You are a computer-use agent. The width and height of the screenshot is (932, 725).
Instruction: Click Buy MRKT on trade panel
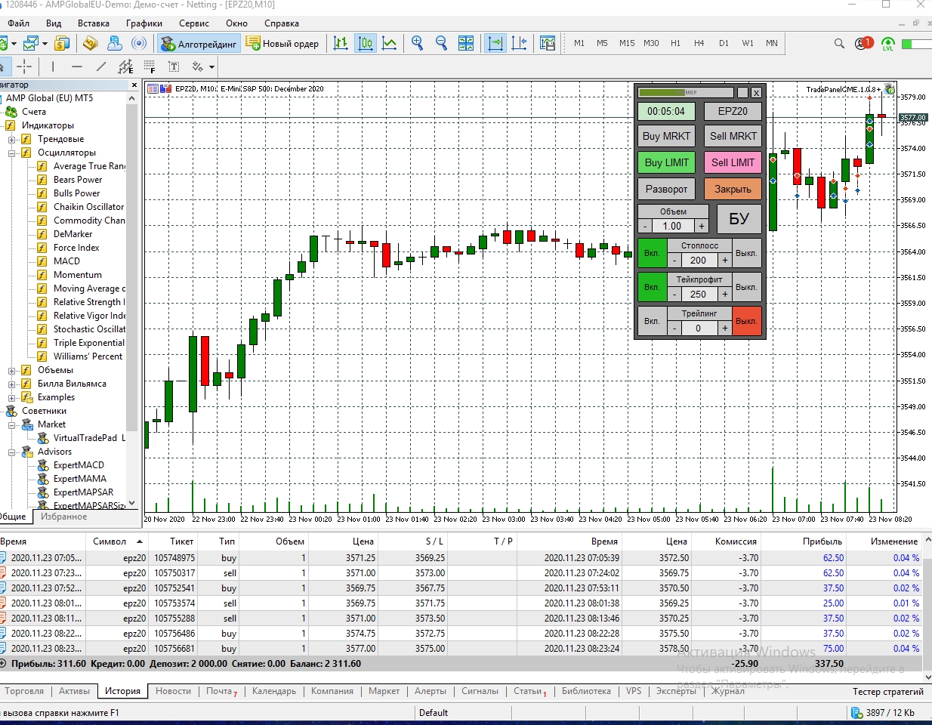(x=666, y=136)
